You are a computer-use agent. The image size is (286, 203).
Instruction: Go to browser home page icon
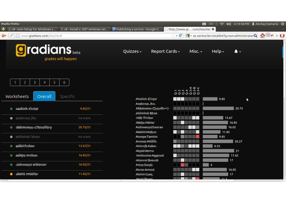point(262,36)
